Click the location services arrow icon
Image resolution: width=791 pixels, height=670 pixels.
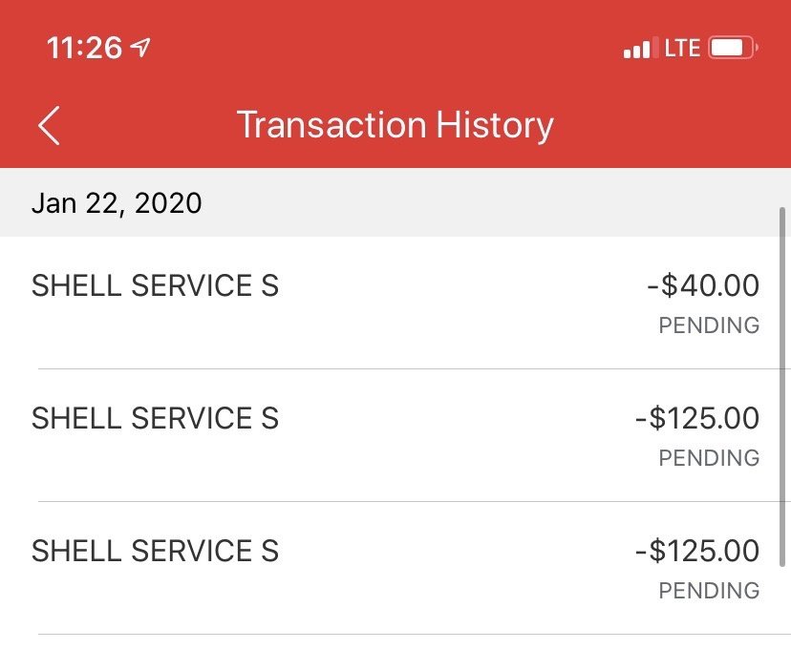coord(140,48)
